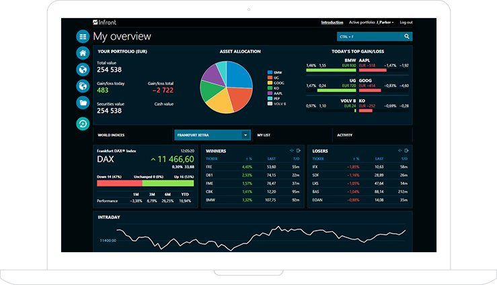Viewport: 497px width, 285px height.
Task: Select the FRE row in Winners
Action: click(x=253, y=167)
